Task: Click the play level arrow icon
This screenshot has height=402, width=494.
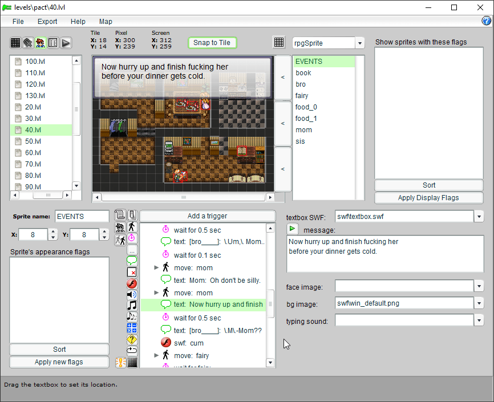Action: tap(66, 43)
